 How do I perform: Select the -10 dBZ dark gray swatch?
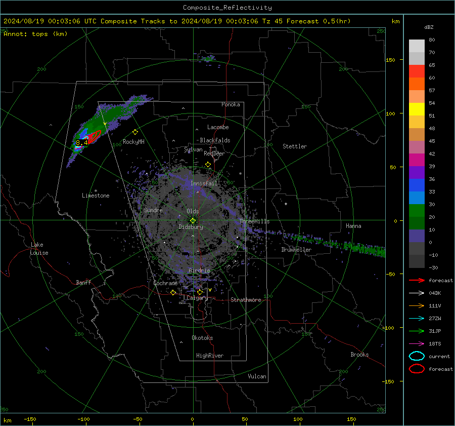tap(417, 261)
